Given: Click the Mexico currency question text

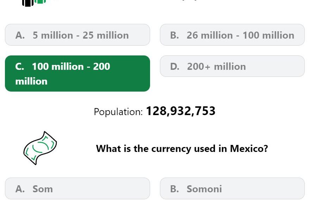Looking at the screenshot, I should (x=182, y=148).
